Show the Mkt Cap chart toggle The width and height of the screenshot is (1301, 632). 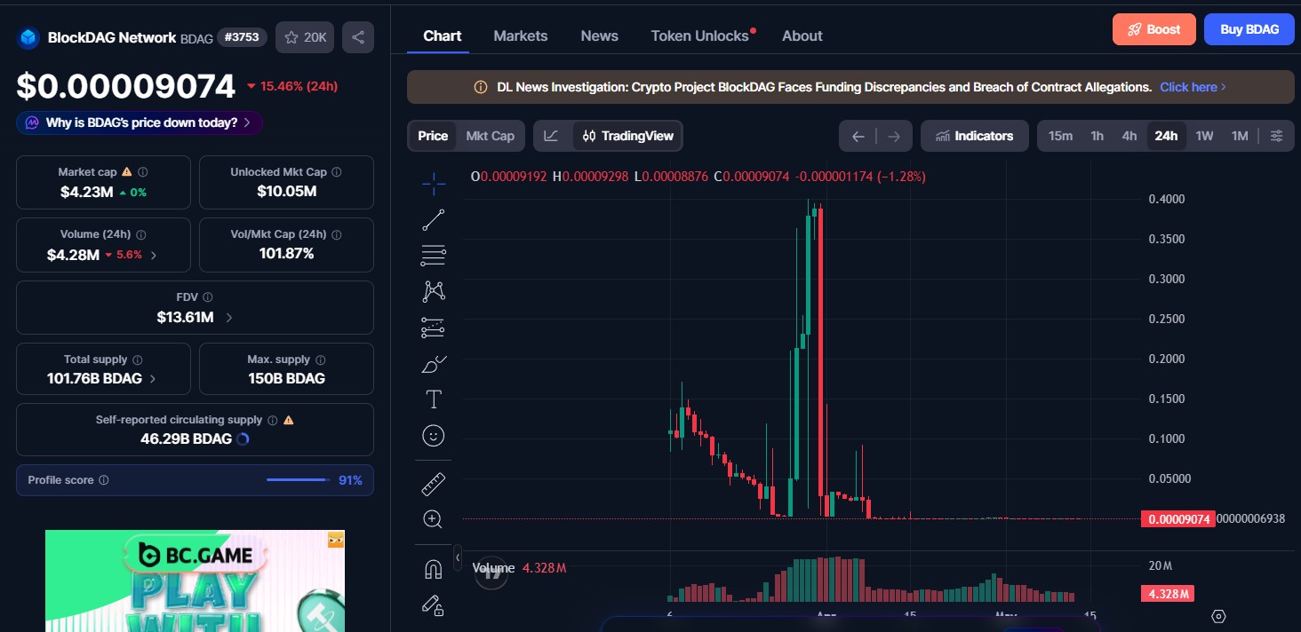click(x=491, y=136)
